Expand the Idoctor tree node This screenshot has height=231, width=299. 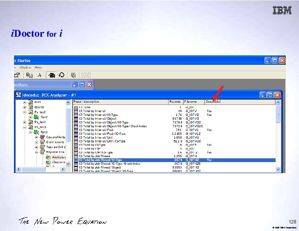(25, 107)
